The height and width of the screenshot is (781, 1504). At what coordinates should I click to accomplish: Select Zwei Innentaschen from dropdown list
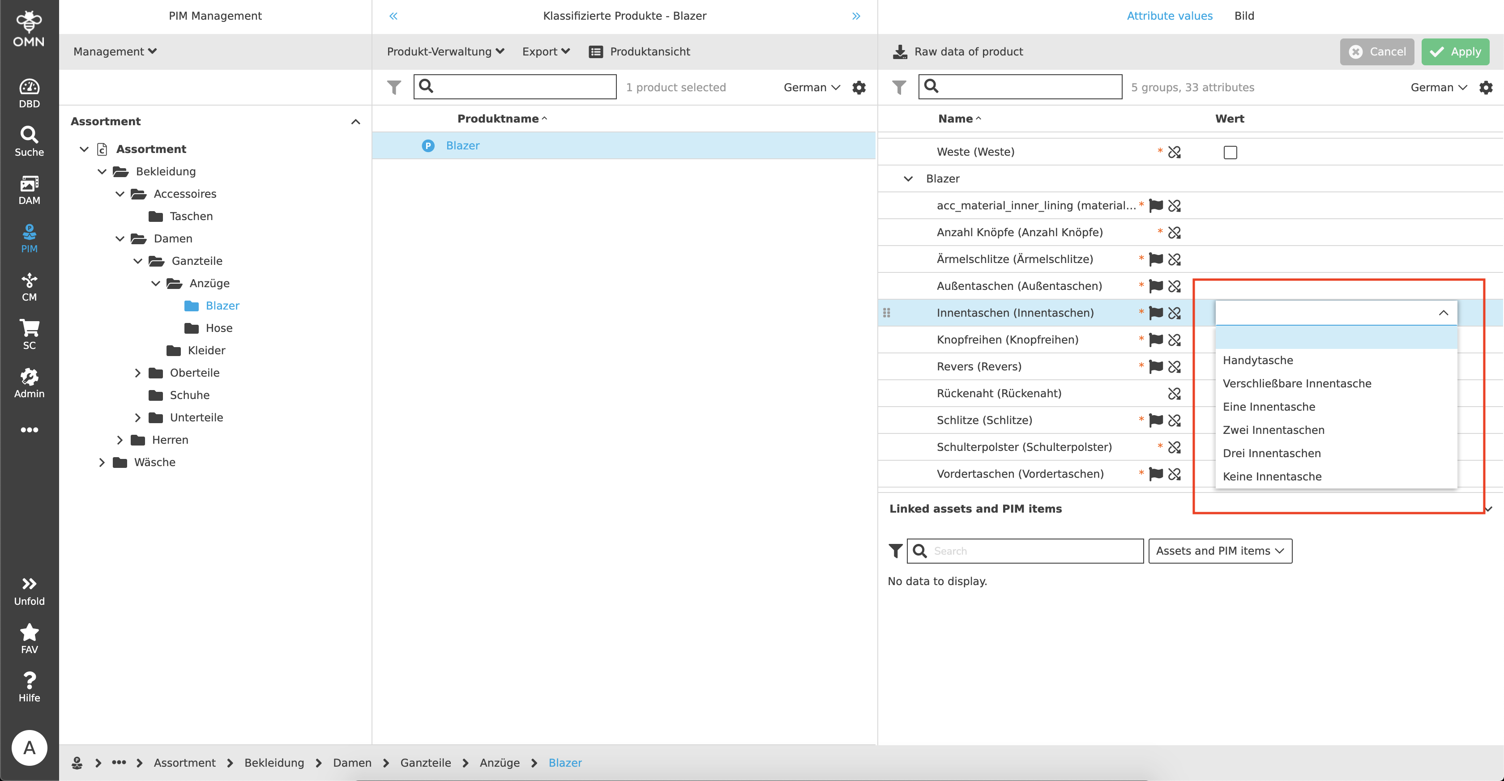click(1273, 430)
